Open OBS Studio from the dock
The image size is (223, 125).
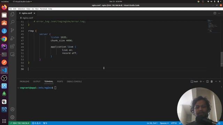tap(4, 78)
